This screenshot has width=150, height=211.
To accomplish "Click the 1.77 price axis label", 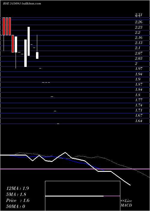I will (x=139, y=100).
